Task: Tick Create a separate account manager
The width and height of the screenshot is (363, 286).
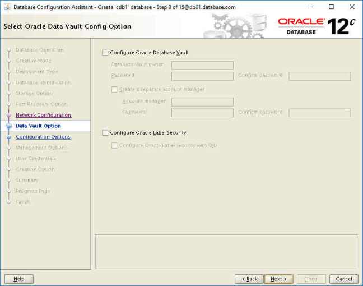Action: 115,89
